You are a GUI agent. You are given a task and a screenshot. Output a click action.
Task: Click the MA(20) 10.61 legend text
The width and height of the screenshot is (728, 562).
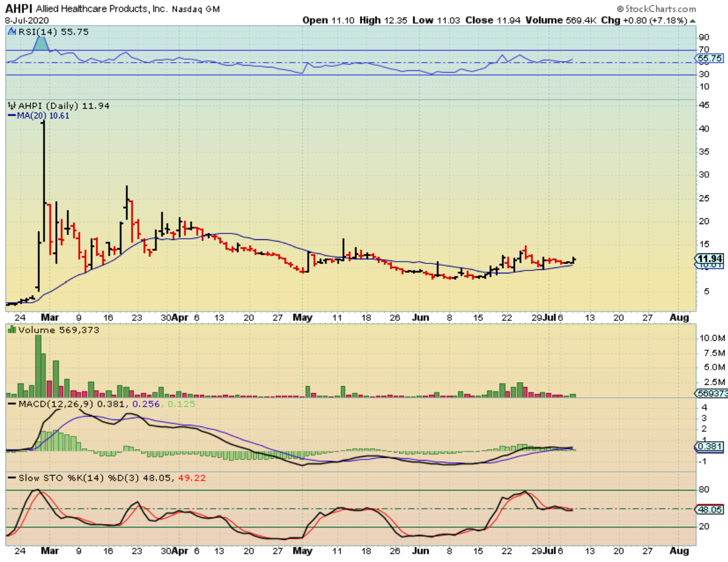point(43,116)
